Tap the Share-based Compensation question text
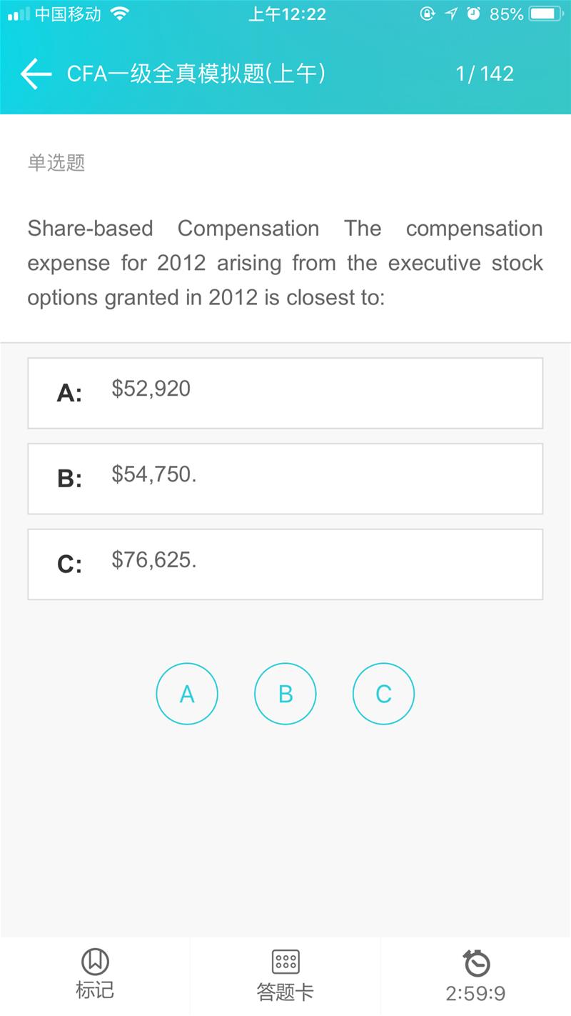Viewport: 571px width, 1016px height. point(285,263)
